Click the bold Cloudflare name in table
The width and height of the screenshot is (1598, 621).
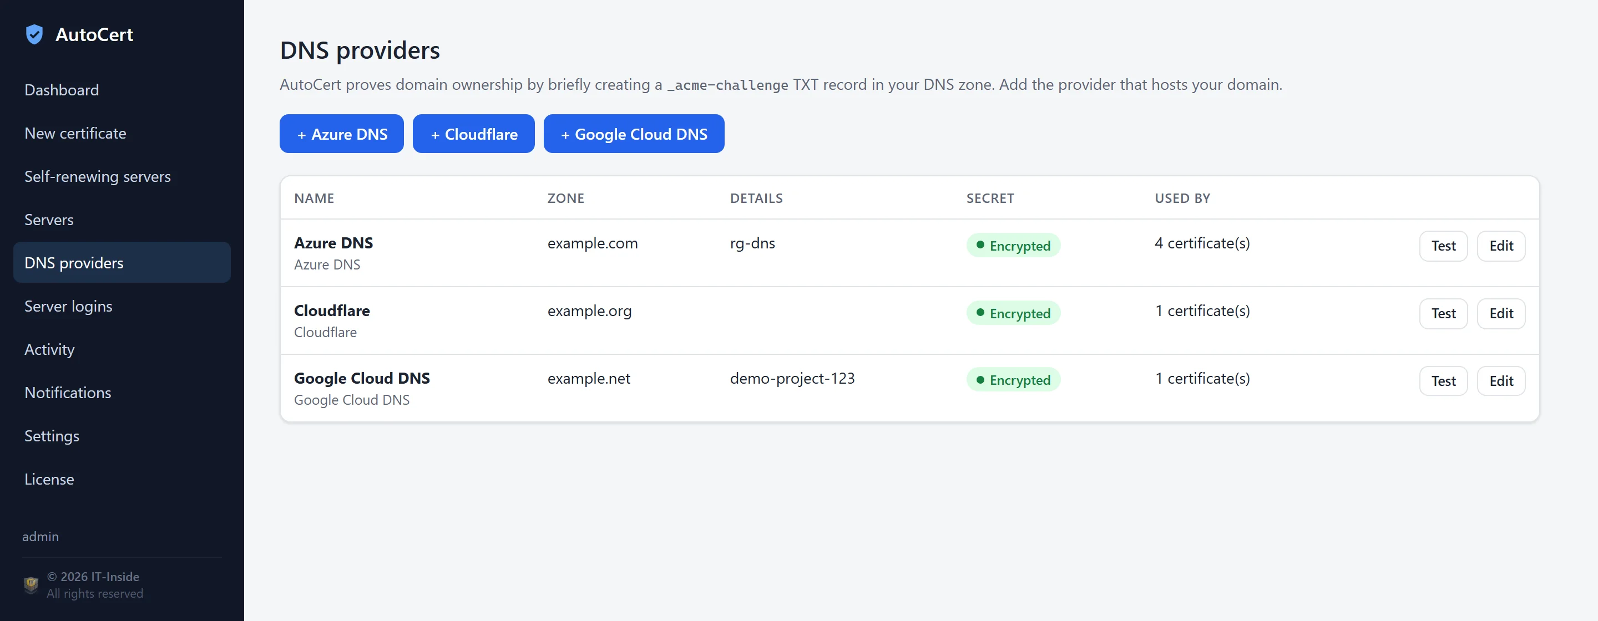(332, 310)
